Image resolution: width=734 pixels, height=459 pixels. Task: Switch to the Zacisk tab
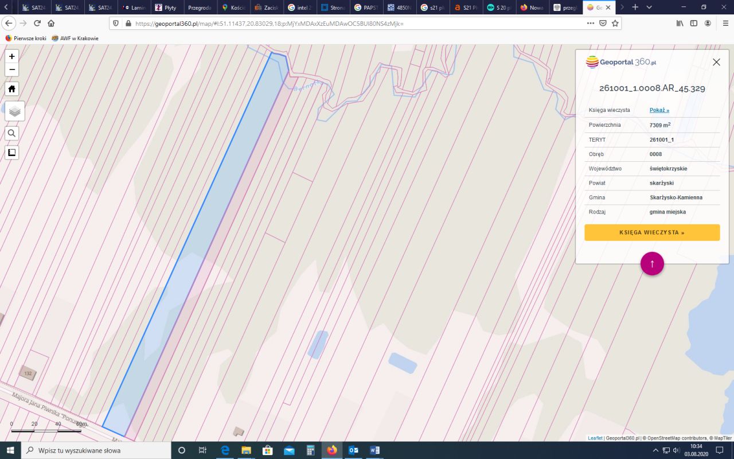click(267, 7)
